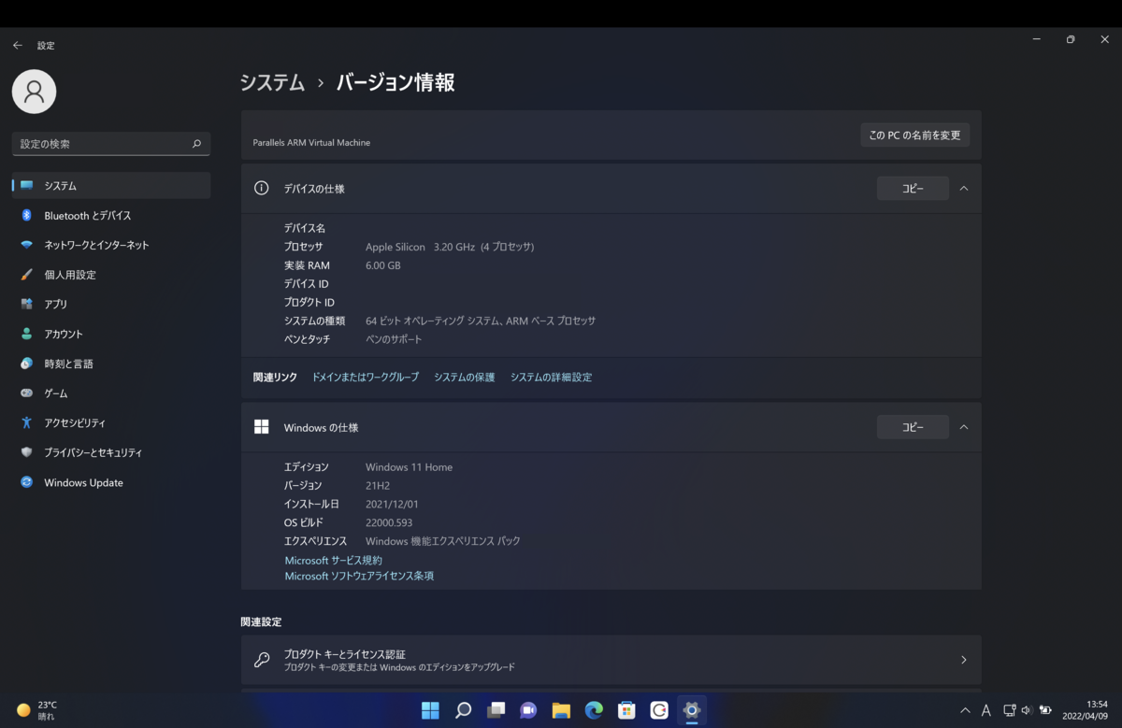Collapse the Windows の仕様 section
The height and width of the screenshot is (728, 1122).
pyautogui.click(x=964, y=427)
